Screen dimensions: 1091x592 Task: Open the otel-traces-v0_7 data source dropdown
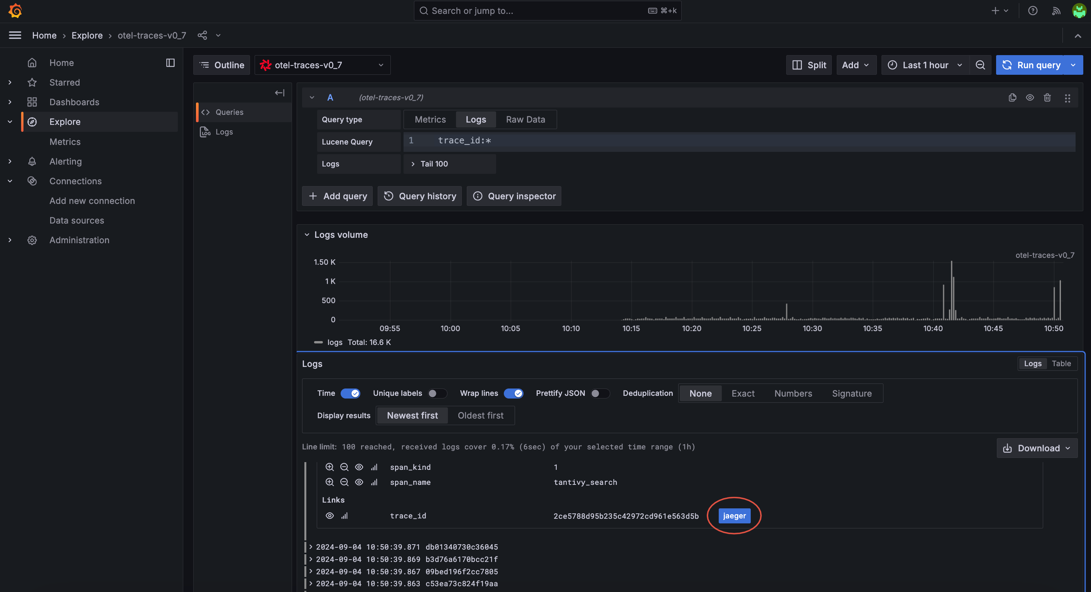pos(322,65)
